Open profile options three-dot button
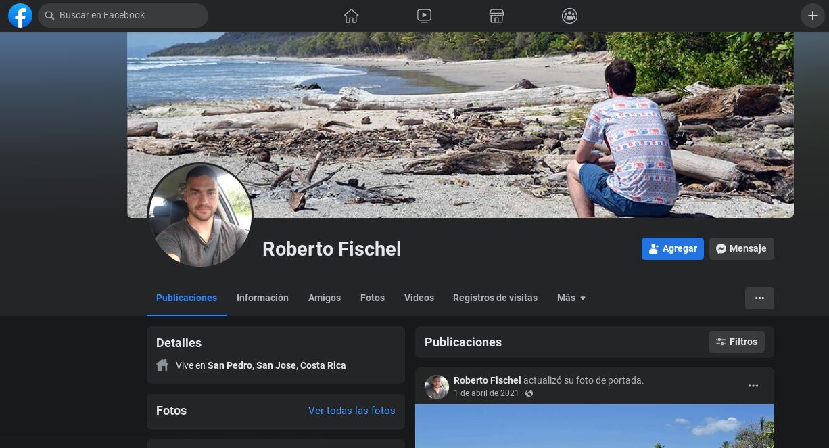829x448 pixels. tap(759, 298)
